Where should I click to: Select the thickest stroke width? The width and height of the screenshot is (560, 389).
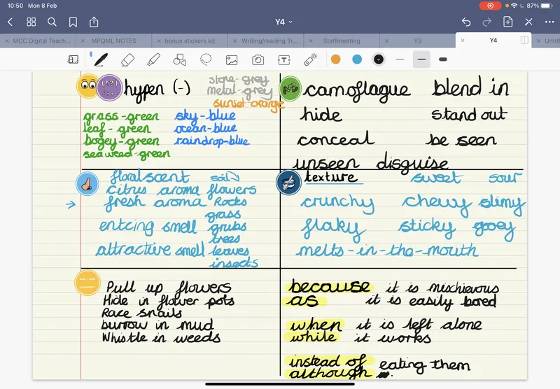pyautogui.click(x=442, y=59)
